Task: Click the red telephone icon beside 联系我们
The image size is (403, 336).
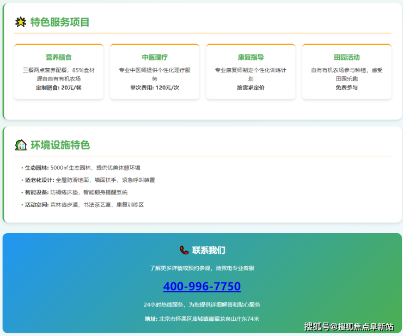Action: 184,250
